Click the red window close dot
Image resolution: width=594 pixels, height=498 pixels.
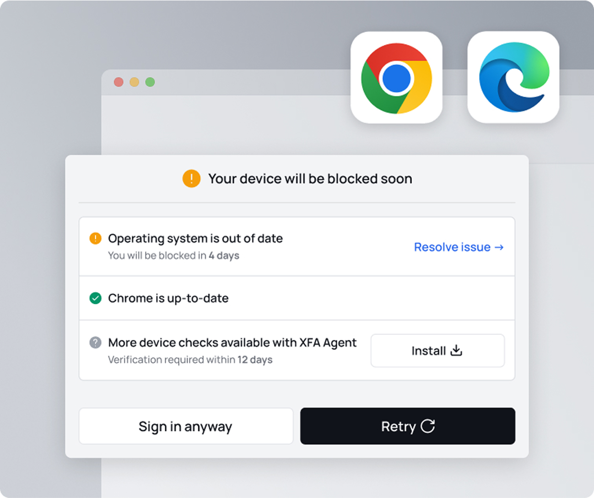119,82
